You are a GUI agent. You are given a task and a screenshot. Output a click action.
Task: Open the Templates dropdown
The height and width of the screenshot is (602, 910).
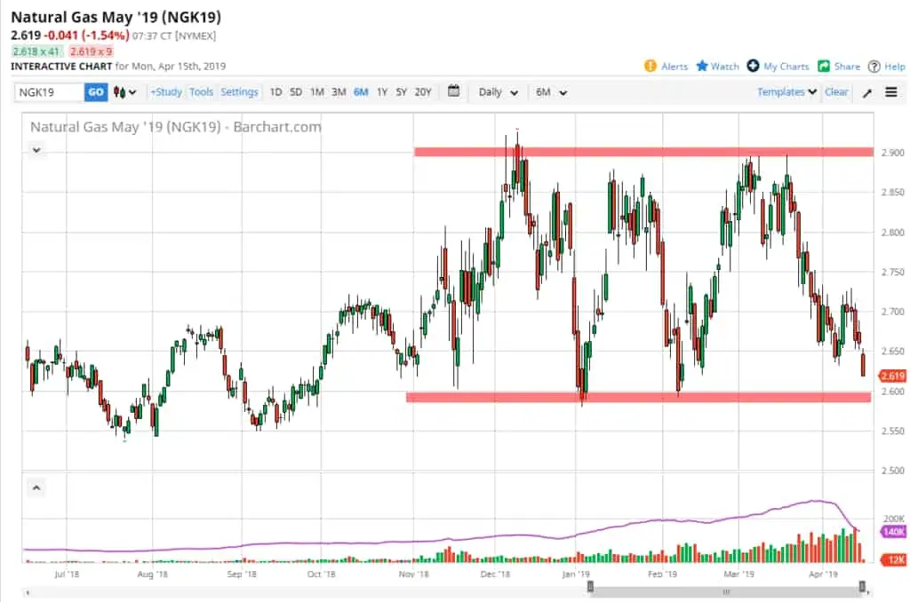[787, 91]
